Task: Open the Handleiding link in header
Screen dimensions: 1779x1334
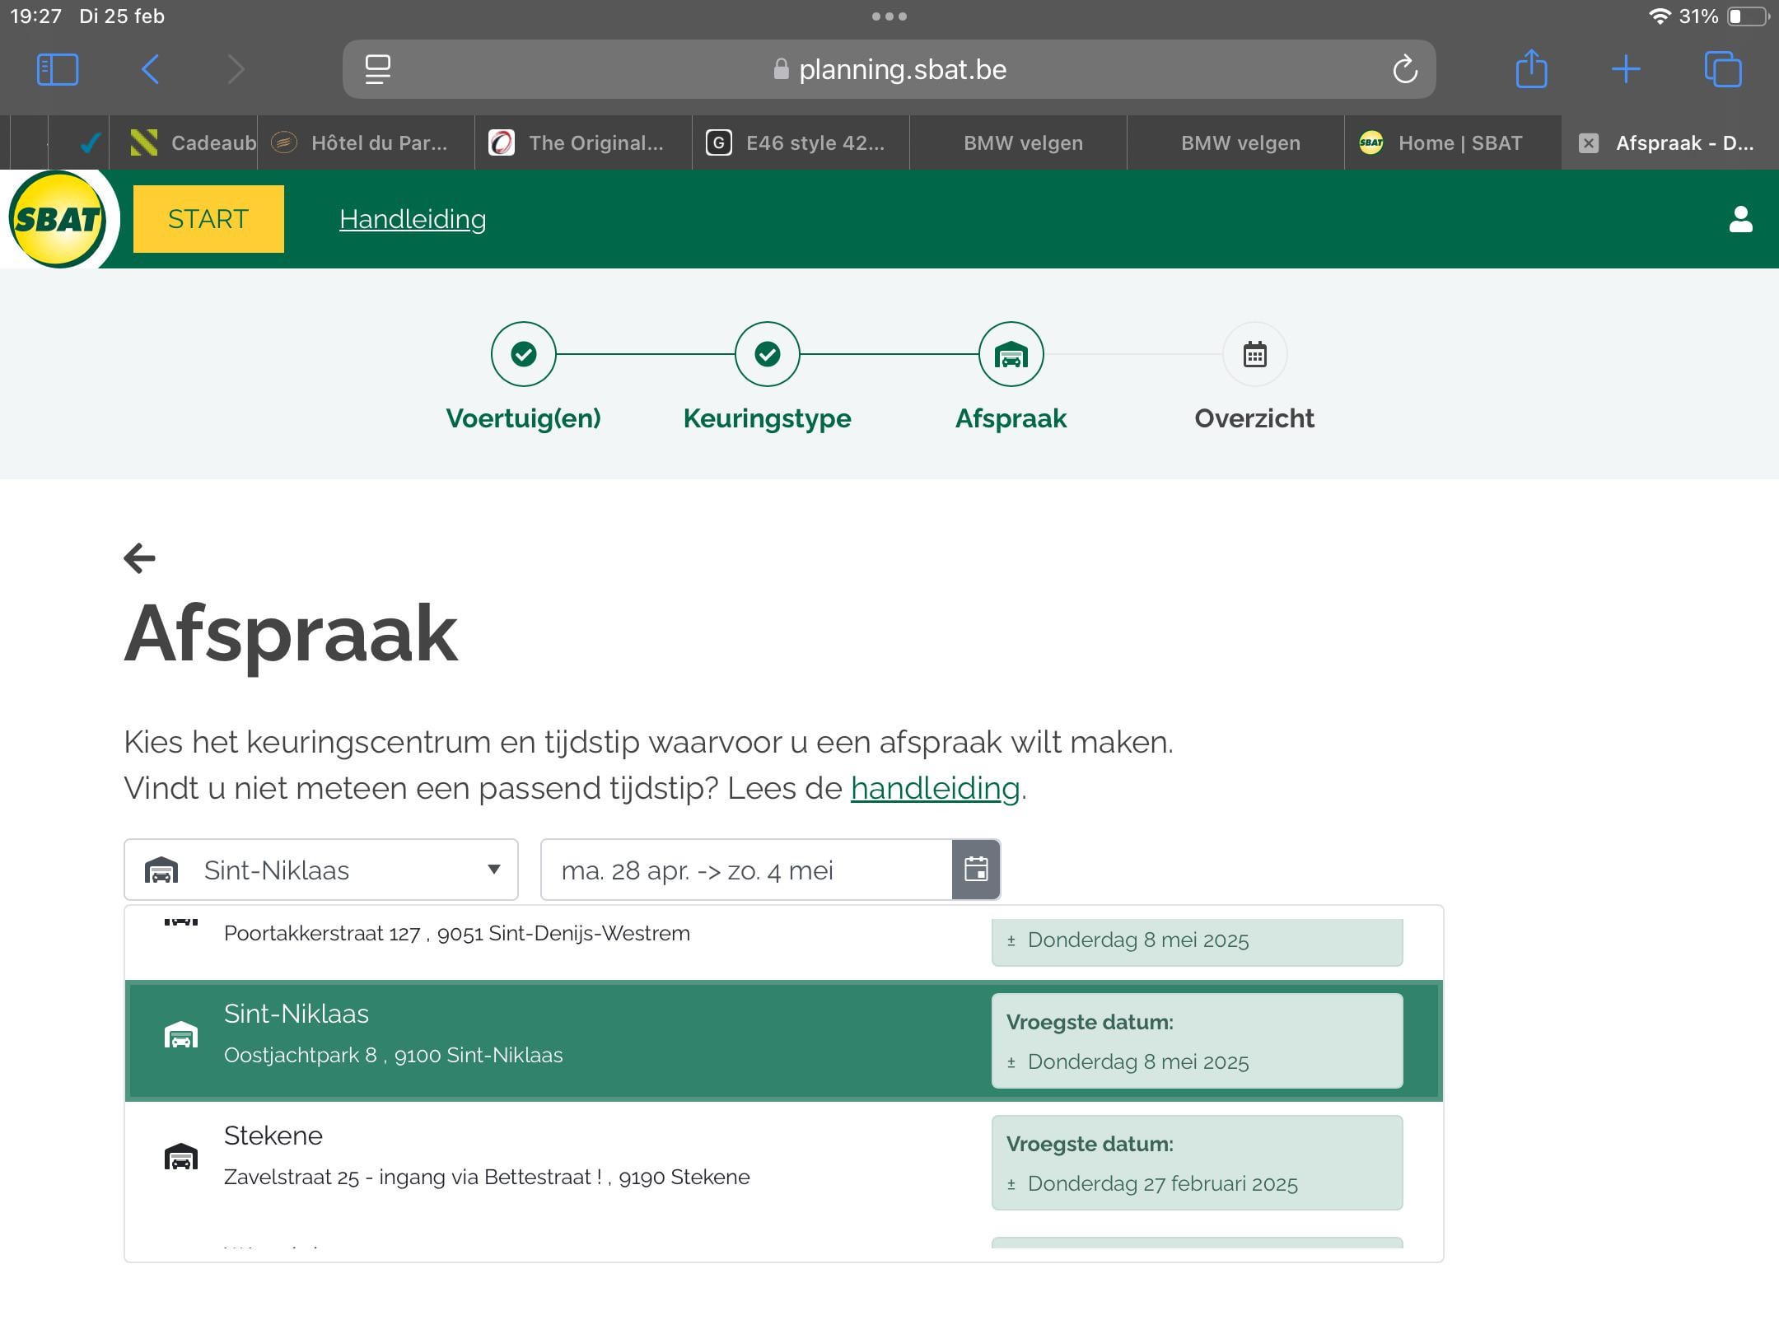Action: pyautogui.click(x=413, y=219)
